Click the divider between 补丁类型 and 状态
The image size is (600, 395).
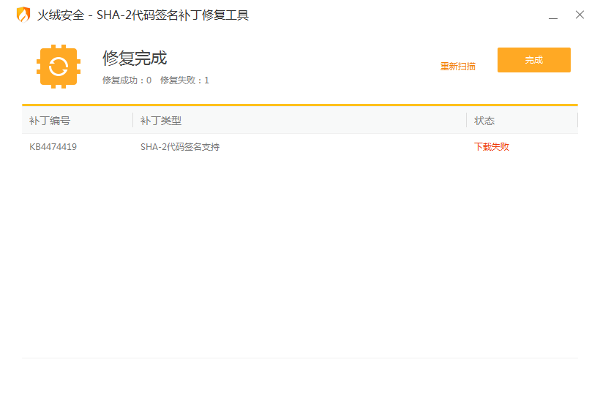pyautogui.click(x=466, y=120)
